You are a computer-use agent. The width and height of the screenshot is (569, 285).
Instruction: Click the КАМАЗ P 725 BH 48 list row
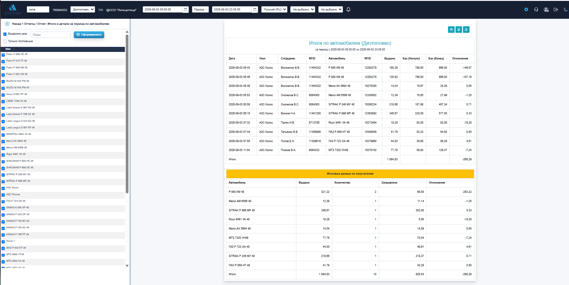pos(62,221)
